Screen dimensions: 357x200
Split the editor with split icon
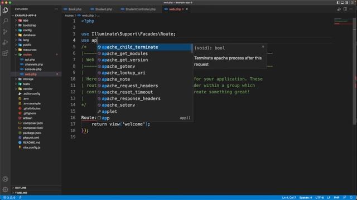point(345,9)
